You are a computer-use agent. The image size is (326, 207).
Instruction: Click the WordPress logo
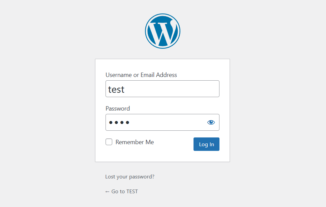[x=162, y=31]
